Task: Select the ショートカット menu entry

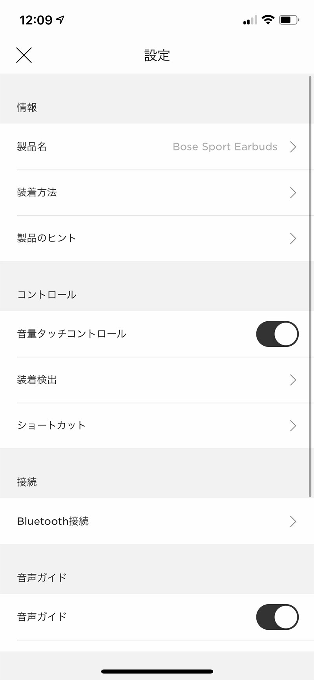Action: [51, 425]
